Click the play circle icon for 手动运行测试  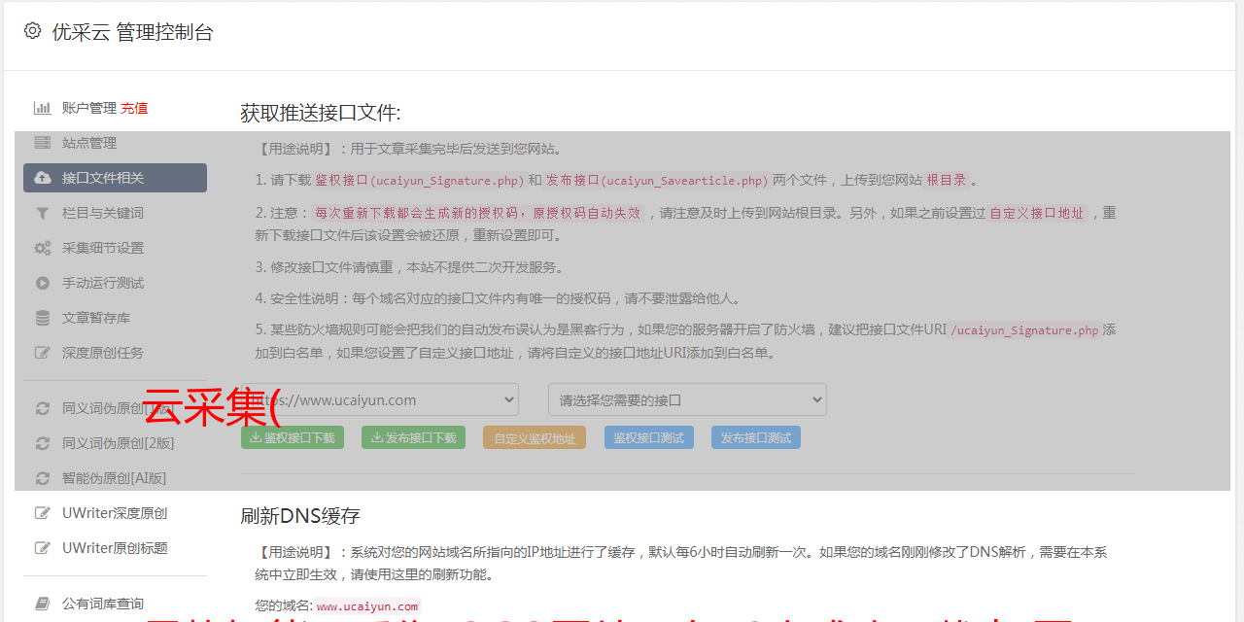click(x=42, y=283)
